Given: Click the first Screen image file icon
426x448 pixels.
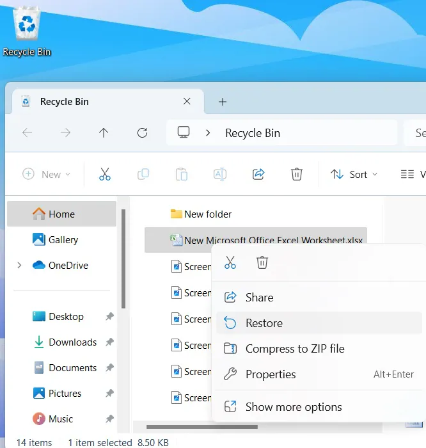Looking at the screenshot, I should point(176,267).
